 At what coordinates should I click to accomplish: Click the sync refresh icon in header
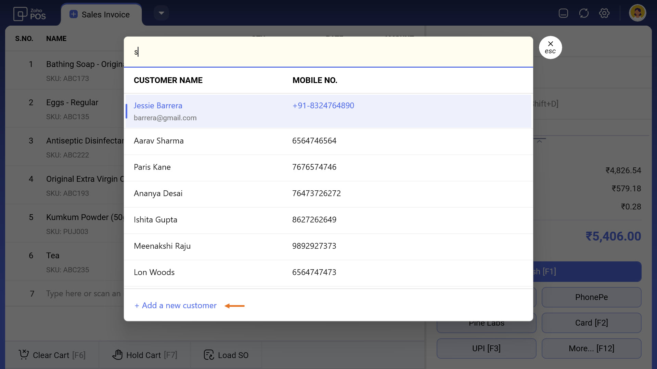tap(584, 13)
